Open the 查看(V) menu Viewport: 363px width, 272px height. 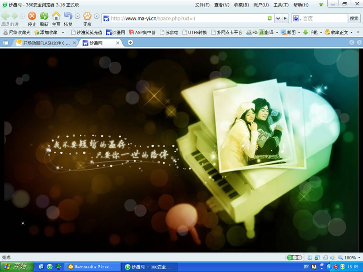coord(222,5)
